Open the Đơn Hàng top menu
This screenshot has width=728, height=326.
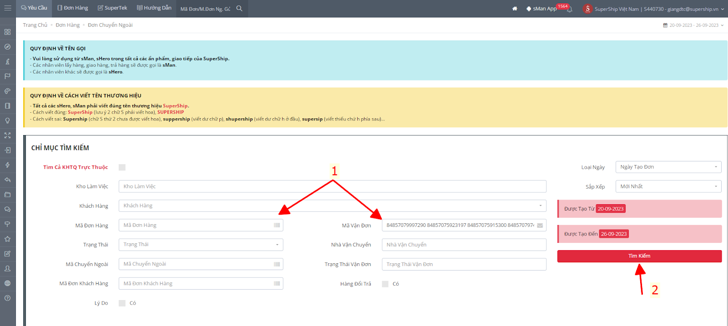tap(73, 8)
